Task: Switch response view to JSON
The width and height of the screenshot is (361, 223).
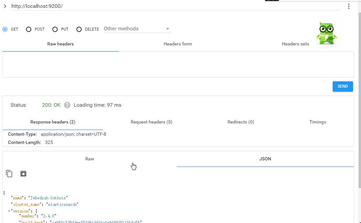Action: 265,159
